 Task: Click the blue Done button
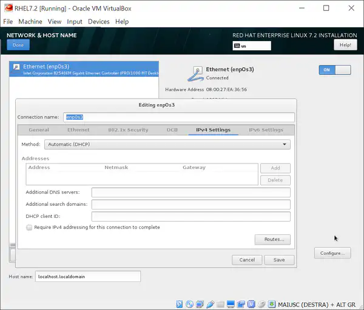click(x=18, y=45)
